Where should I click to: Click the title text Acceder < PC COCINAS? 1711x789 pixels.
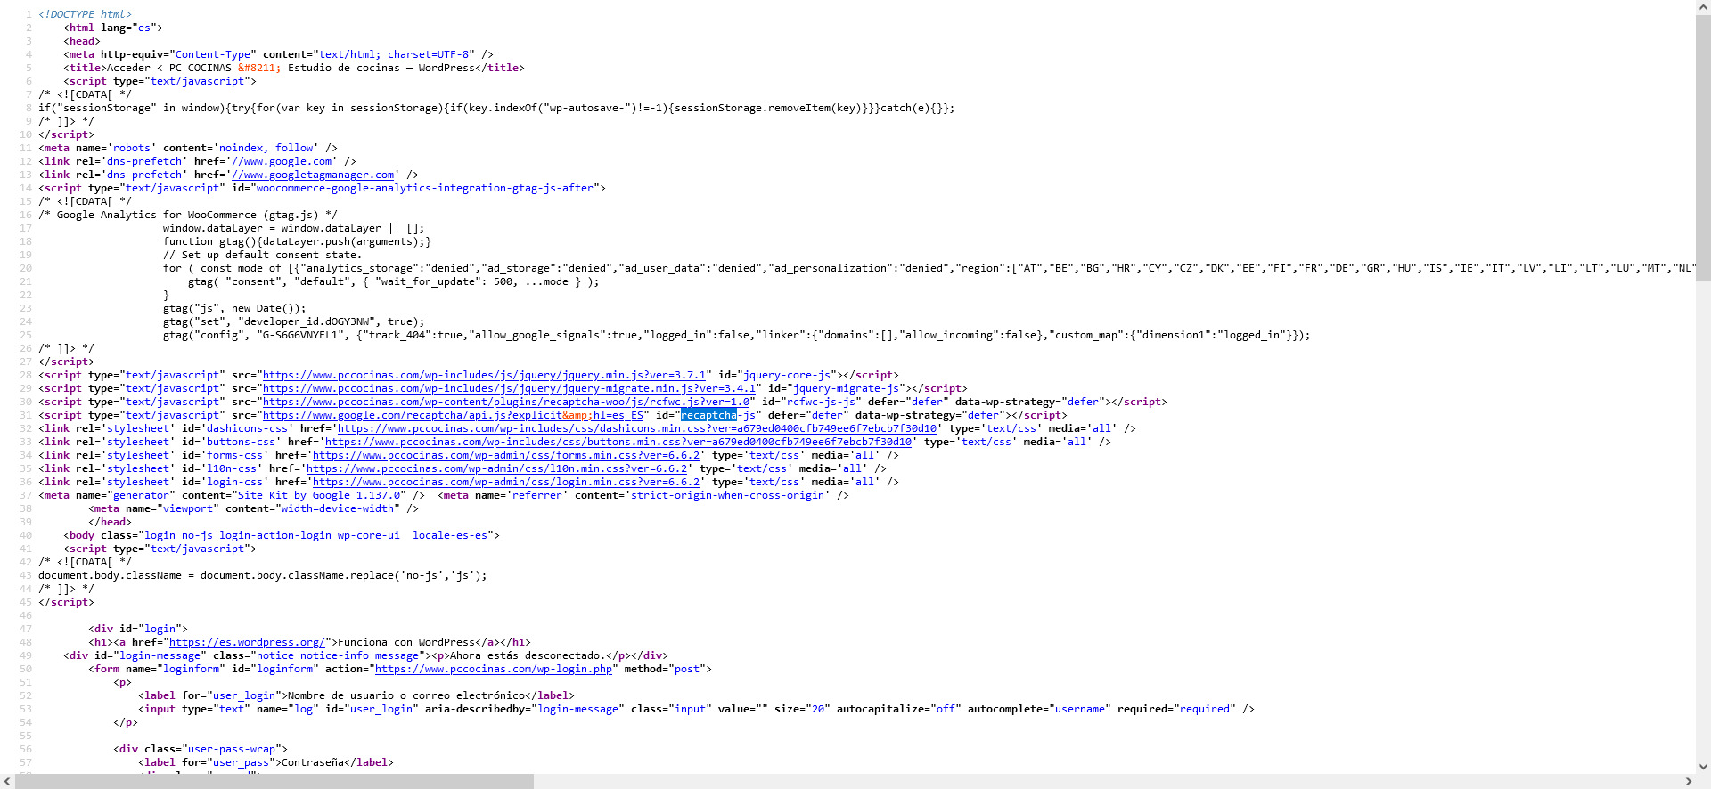click(168, 68)
